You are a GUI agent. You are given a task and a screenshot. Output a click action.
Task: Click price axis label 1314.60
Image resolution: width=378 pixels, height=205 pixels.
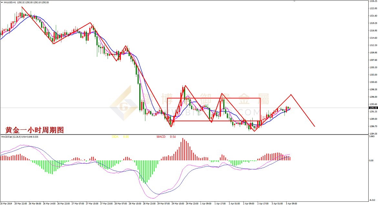click(373, 38)
